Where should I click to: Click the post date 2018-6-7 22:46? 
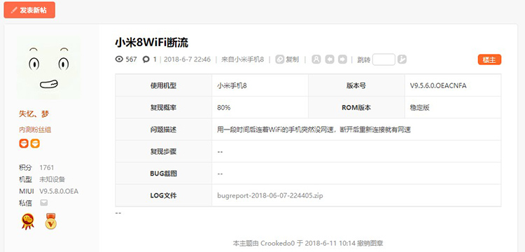pyautogui.click(x=187, y=59)
